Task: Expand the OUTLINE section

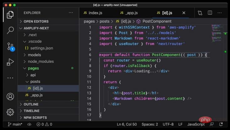Action: pyautogui.click(x=31, y=104)
